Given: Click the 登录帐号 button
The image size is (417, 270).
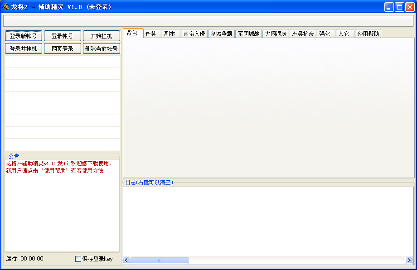Looking at the screenshot, I should click(63, 36).
